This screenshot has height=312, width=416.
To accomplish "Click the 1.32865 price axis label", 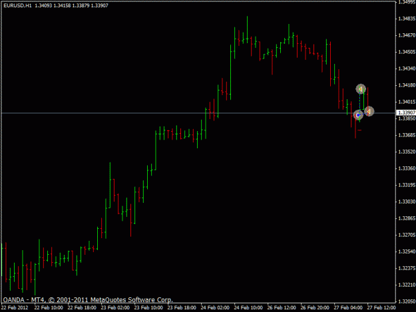I will [407, 218].
